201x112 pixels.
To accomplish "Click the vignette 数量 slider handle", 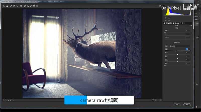I will (x=176, y=51).
